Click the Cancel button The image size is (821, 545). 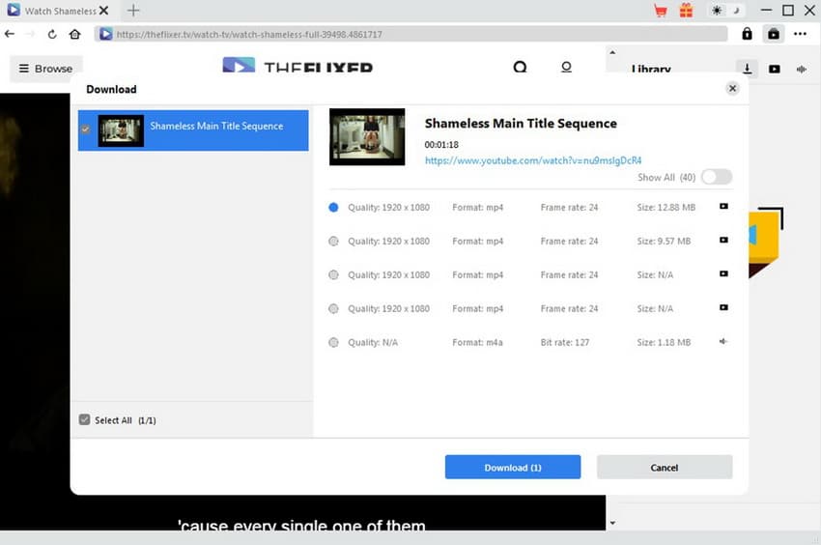[x=665, y=468]
